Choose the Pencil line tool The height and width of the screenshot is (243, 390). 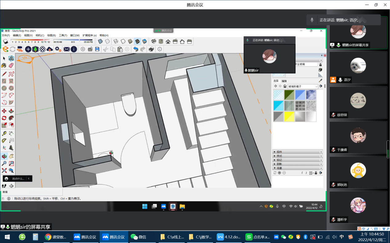pyautogui.click(x=4, y=74)
